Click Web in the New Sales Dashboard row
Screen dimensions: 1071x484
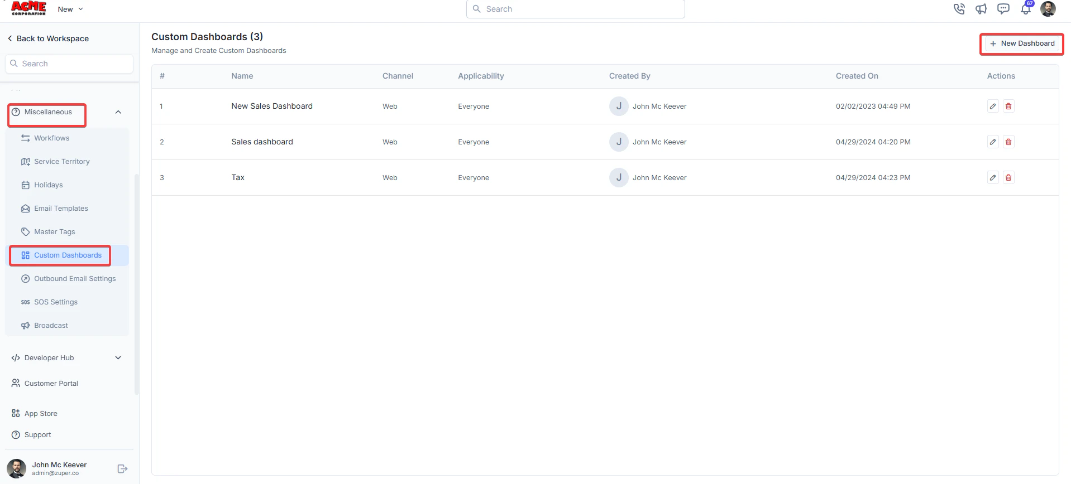390,106
